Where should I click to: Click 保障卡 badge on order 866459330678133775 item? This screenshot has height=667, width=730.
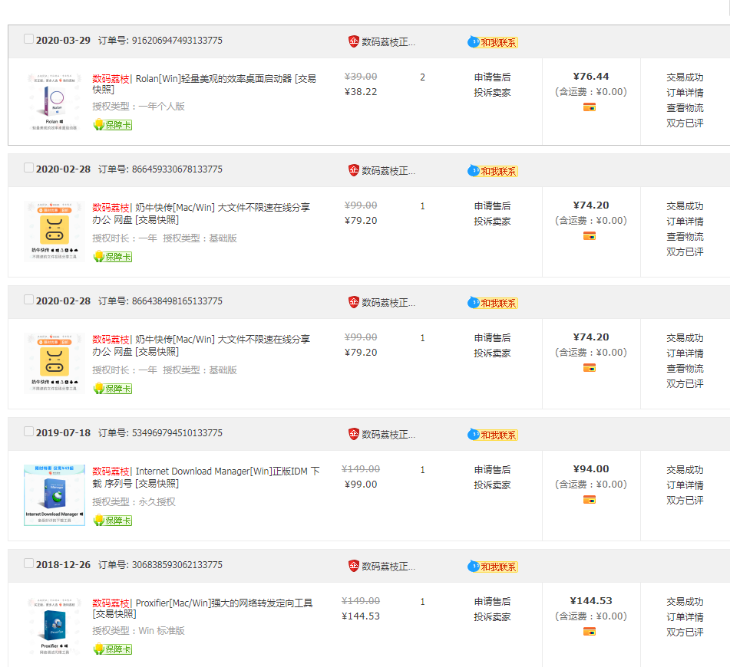[x=113, y=256]
